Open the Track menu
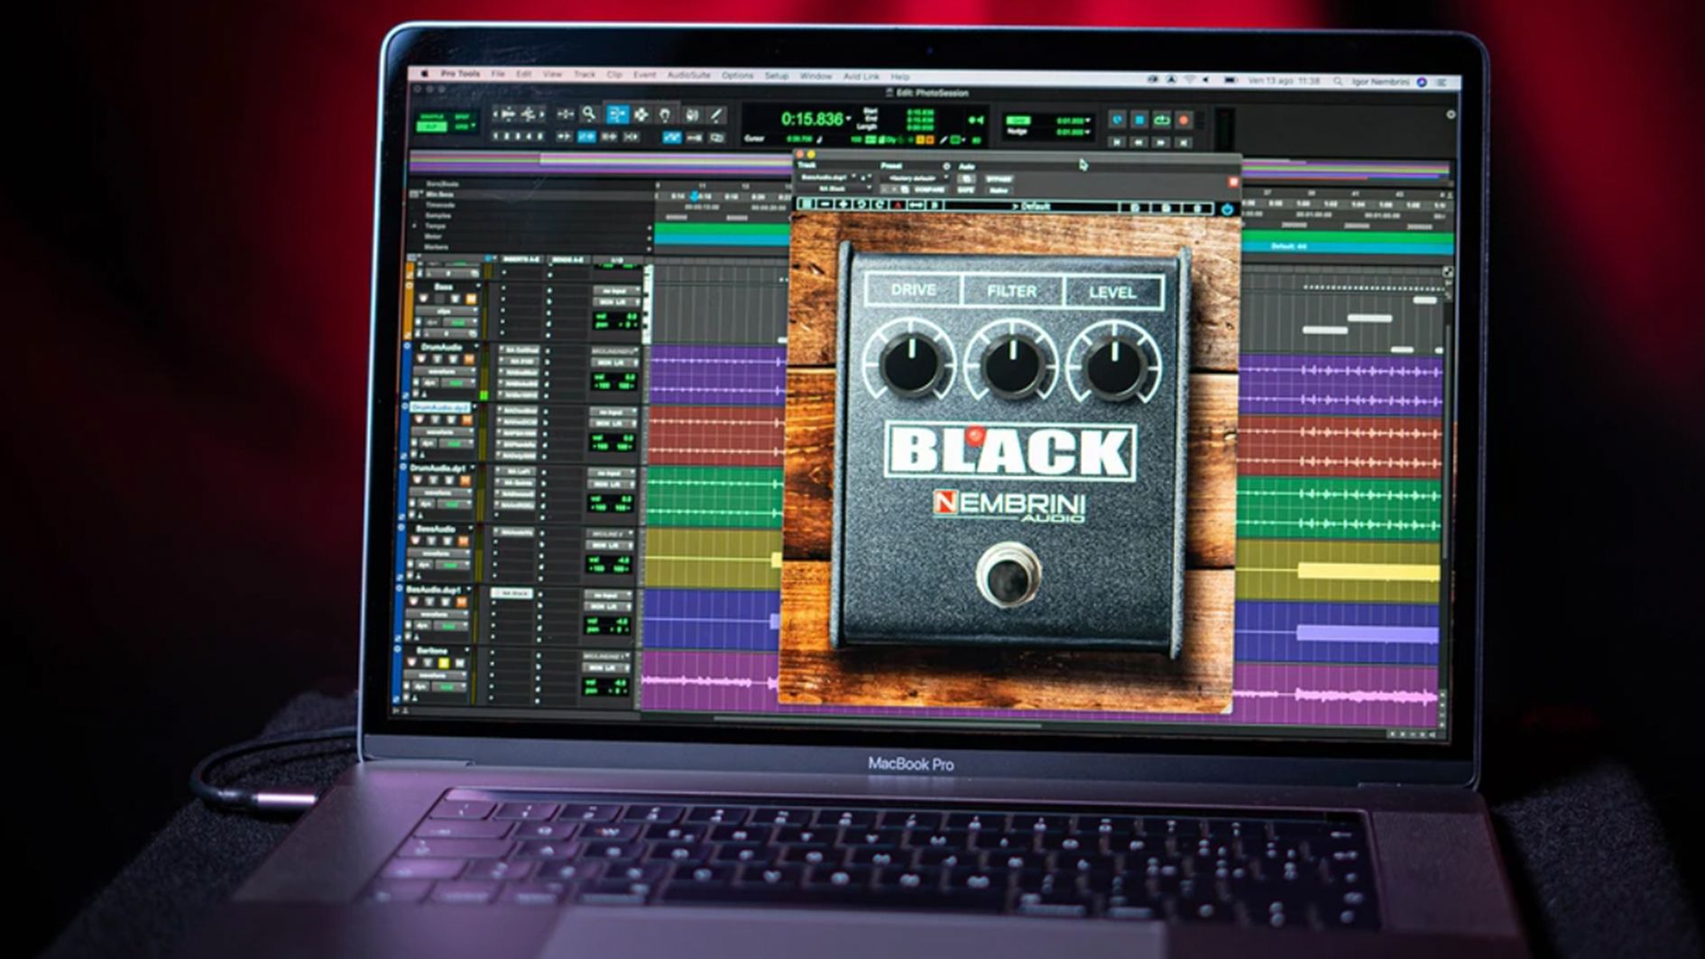Image resolution: width=1705 pixels, height=959 pixels. pyautogui.click(x=585, y=75)
